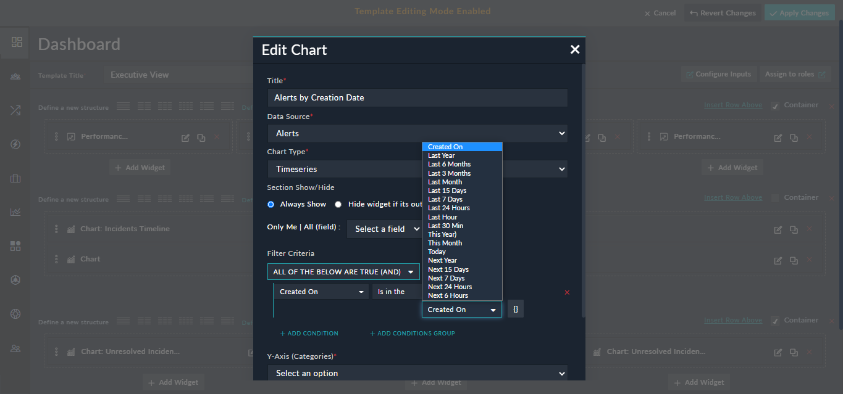Viewport: 843px width, 394px height.
Task: Open the Dashboard icon in sidebar
Action: coord(17,42)
